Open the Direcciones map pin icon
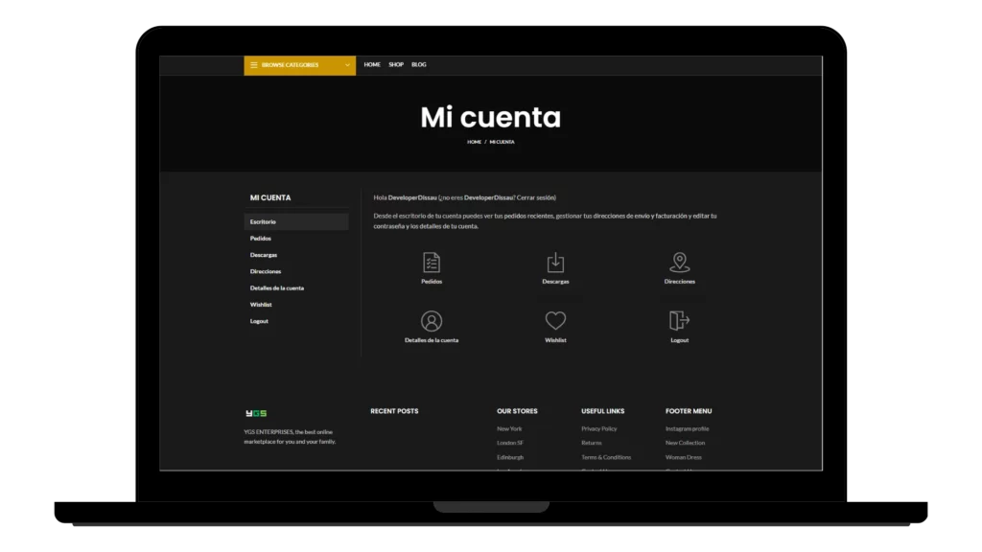The image size is (982, 552). pyautogui.click(x=680, y=263)
